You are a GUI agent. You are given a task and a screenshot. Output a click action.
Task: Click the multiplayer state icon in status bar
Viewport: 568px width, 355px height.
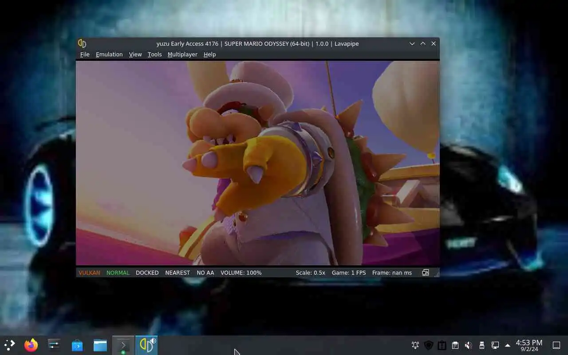pyautogui.click(x=425, y=272)
